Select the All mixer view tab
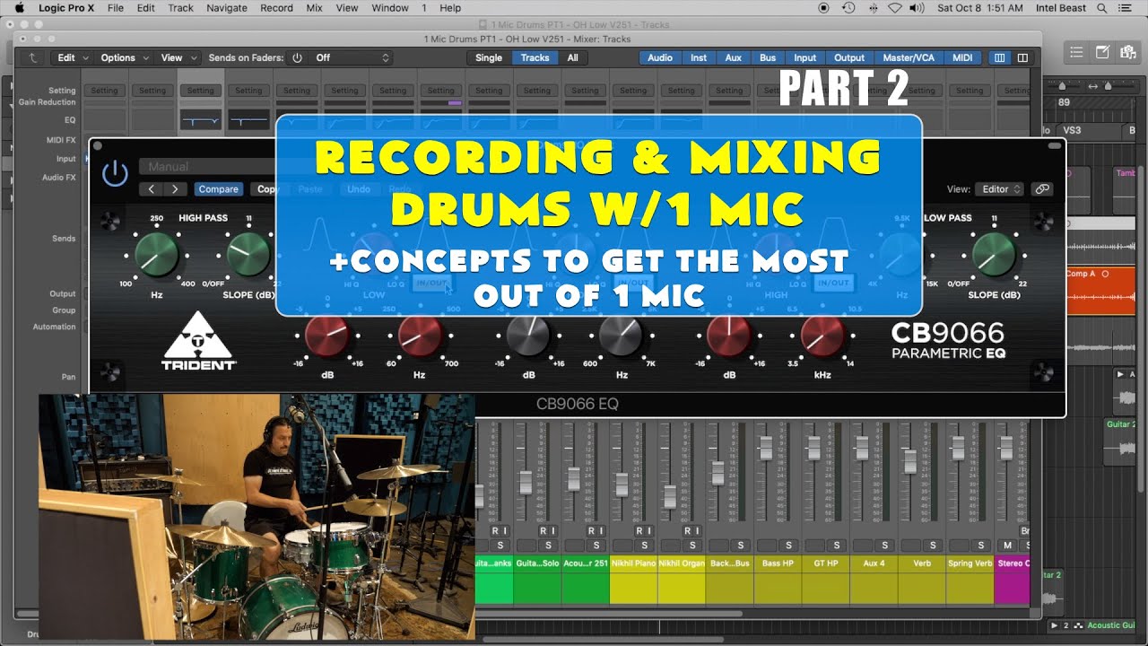 click(572, 57)
